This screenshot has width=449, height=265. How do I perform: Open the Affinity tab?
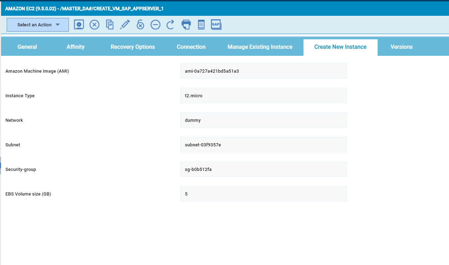pyautogui.click(x=76, y=47)
